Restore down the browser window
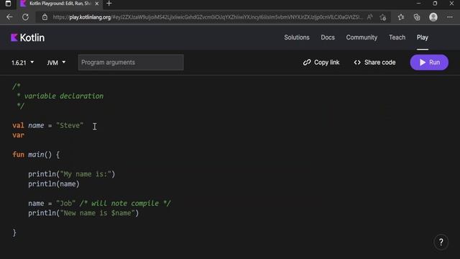 [435, 4]
